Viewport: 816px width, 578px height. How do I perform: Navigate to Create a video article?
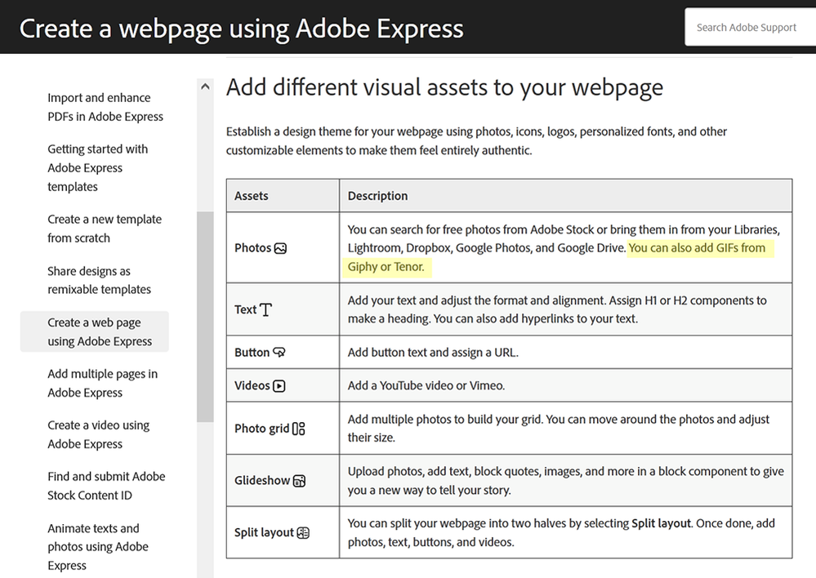click(98, 434)
